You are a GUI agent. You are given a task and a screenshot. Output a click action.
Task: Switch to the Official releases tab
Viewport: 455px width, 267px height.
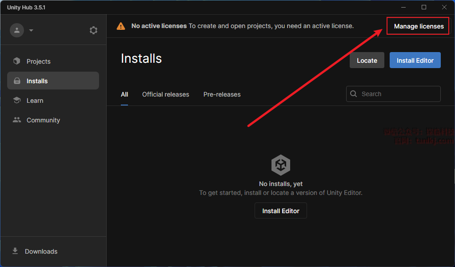165,94
